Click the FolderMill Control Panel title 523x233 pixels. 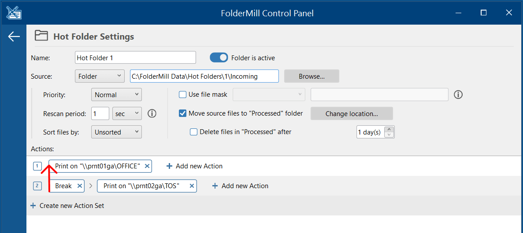point(267,13)
